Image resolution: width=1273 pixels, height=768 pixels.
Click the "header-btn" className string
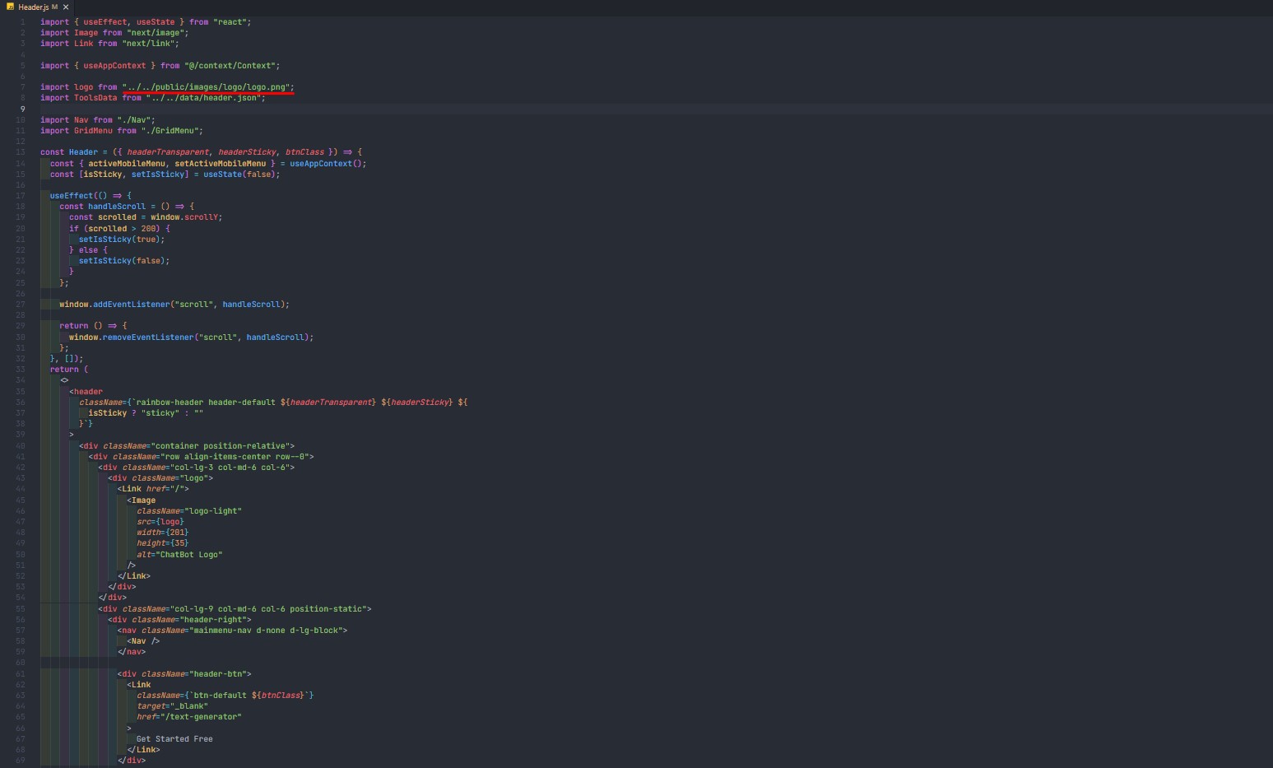(218, 674)
